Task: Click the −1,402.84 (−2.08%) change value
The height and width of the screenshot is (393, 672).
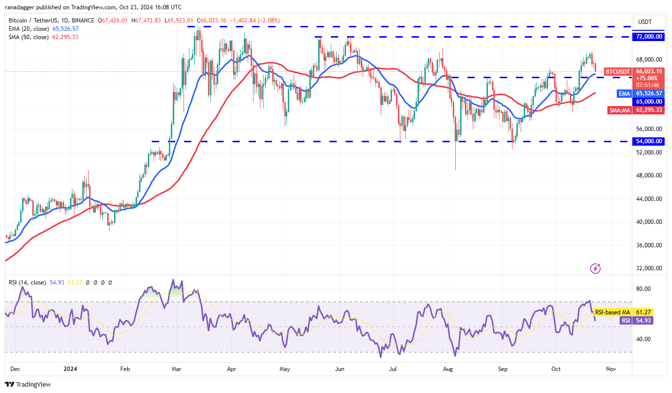Action: (x=254, y=21)
